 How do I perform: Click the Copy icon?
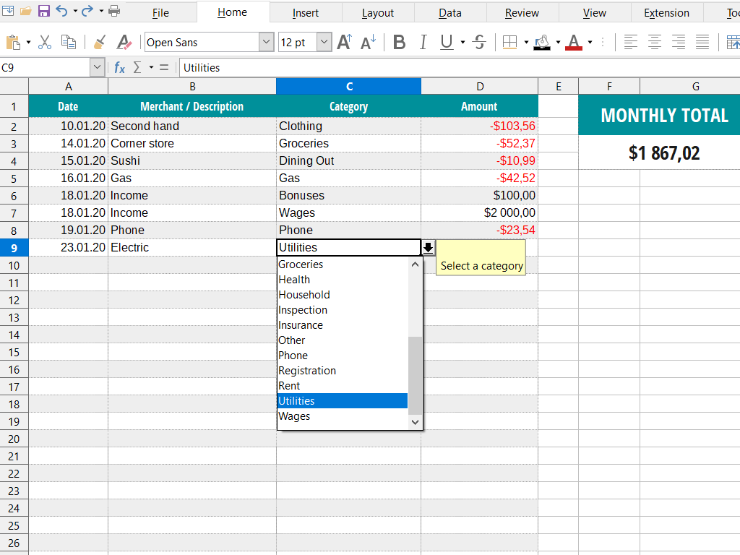[x=69, y=42]
